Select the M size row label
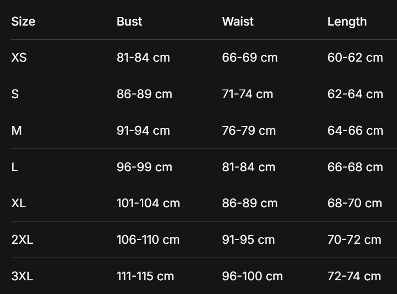This screenshot has height=294, width=397. [x=16, y=131]
